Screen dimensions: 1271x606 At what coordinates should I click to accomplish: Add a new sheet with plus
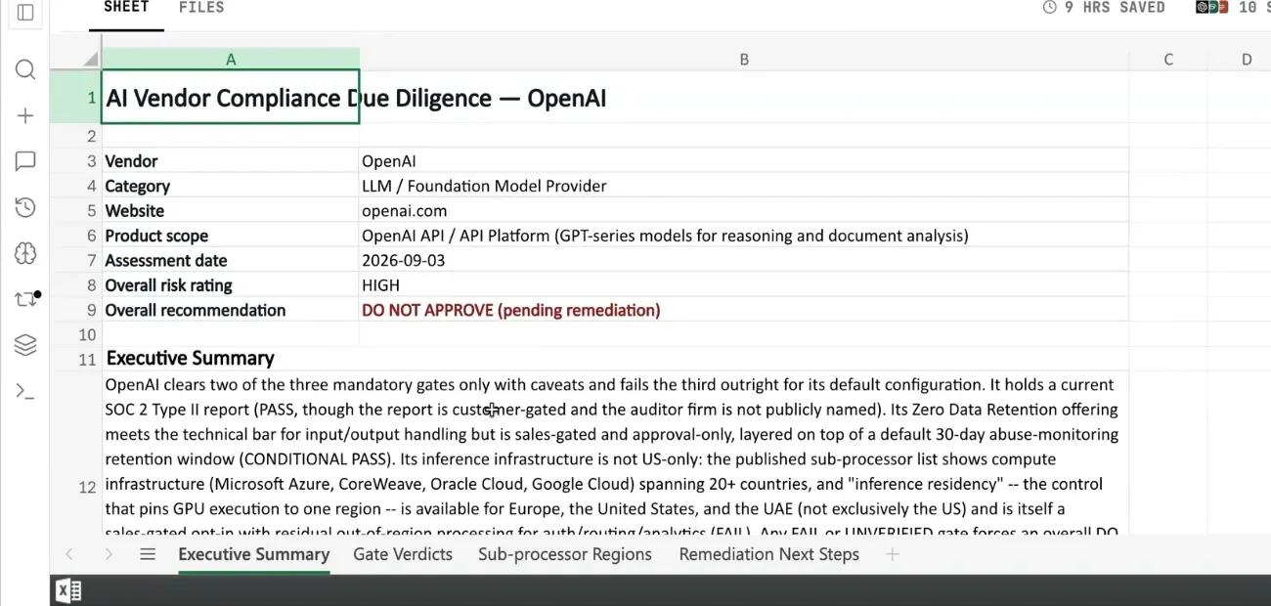(892, 554)
